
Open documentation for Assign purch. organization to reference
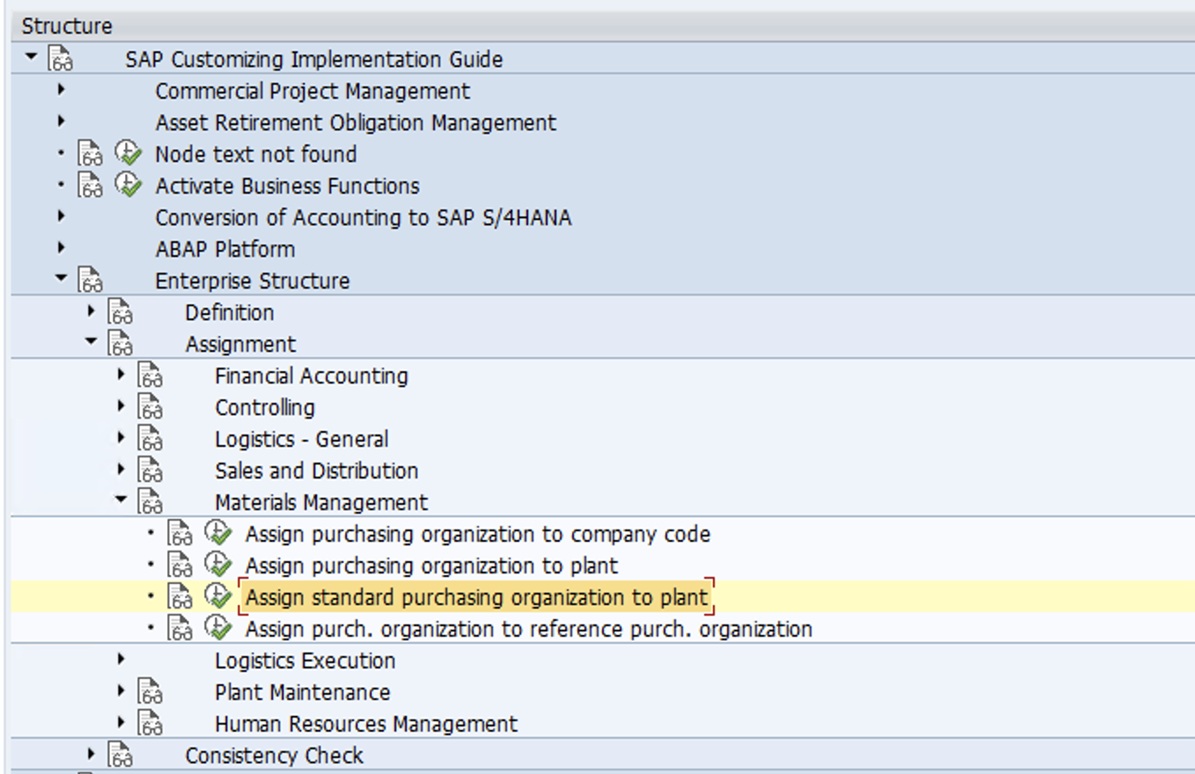pyautogui.click(x=180, y=629)
